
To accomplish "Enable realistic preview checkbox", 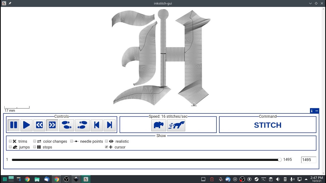I will tap(107, 141).
